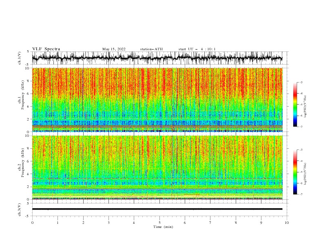Click the "8" kHz tick on ch.2 frequency axis
This screenshot has height=250, width=323.
[29, 149]
